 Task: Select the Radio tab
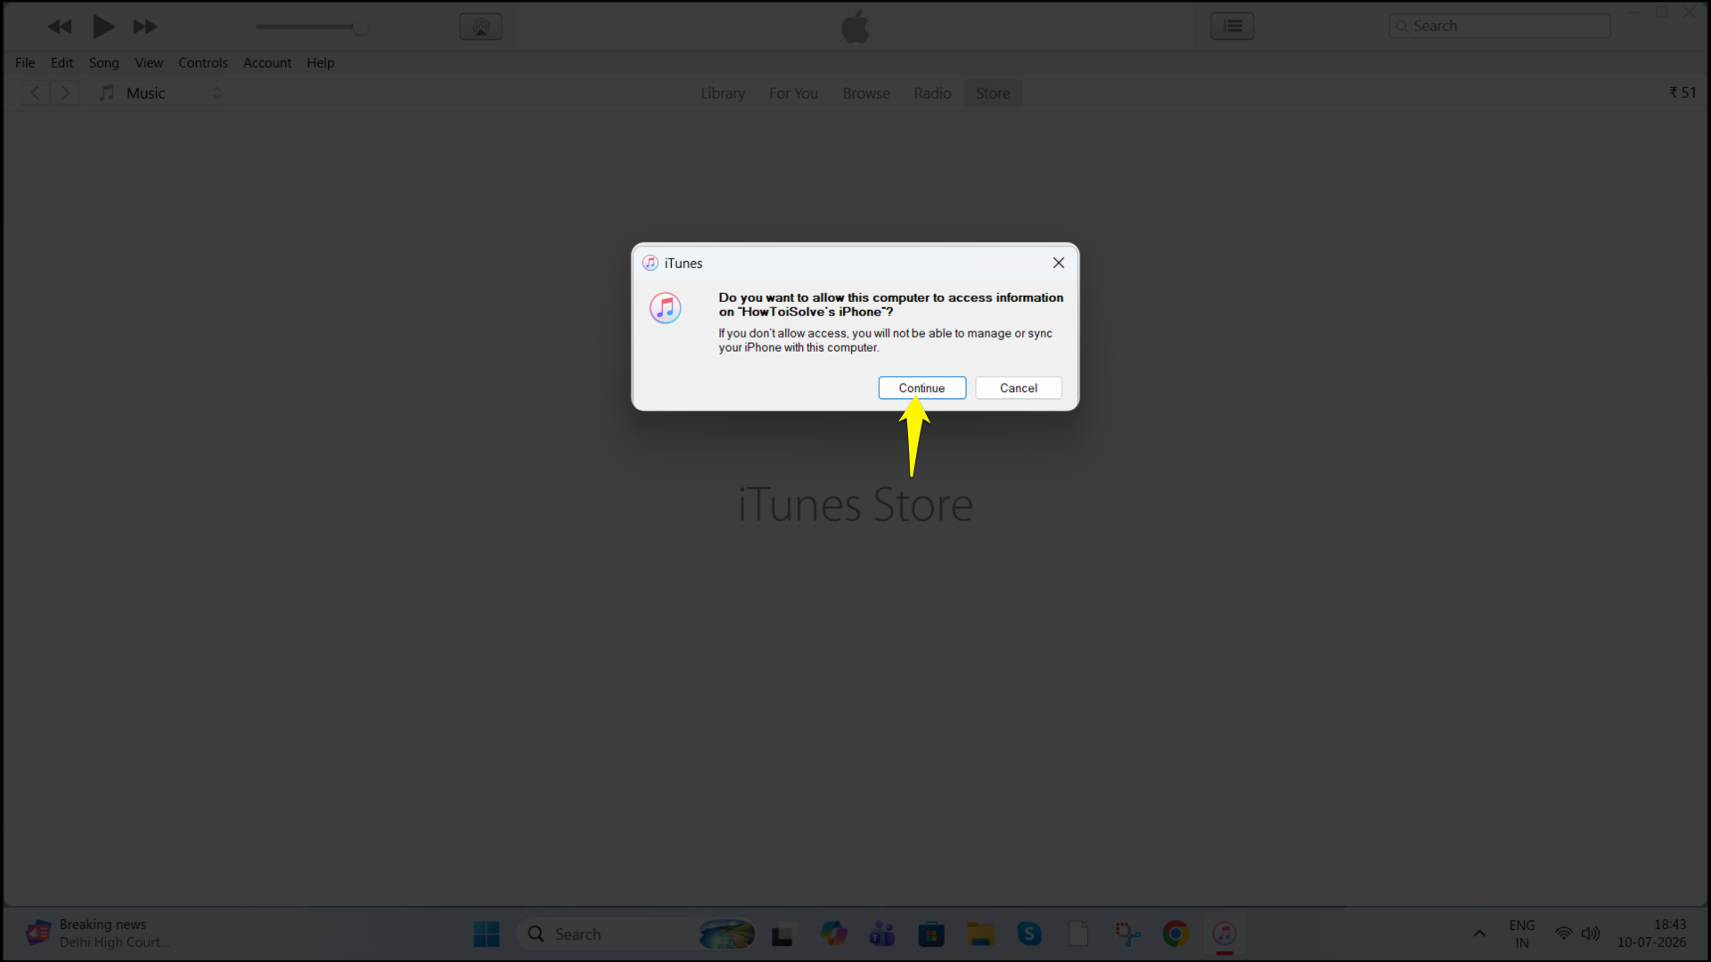932,93
